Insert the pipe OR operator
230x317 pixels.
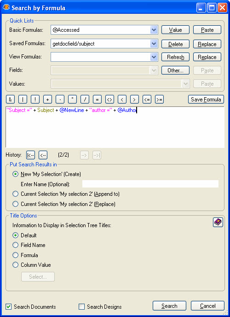[x=23, y=99]
